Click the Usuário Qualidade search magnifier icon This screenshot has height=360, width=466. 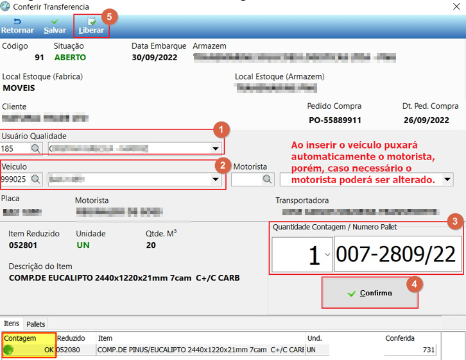click(x=36, y=148)
